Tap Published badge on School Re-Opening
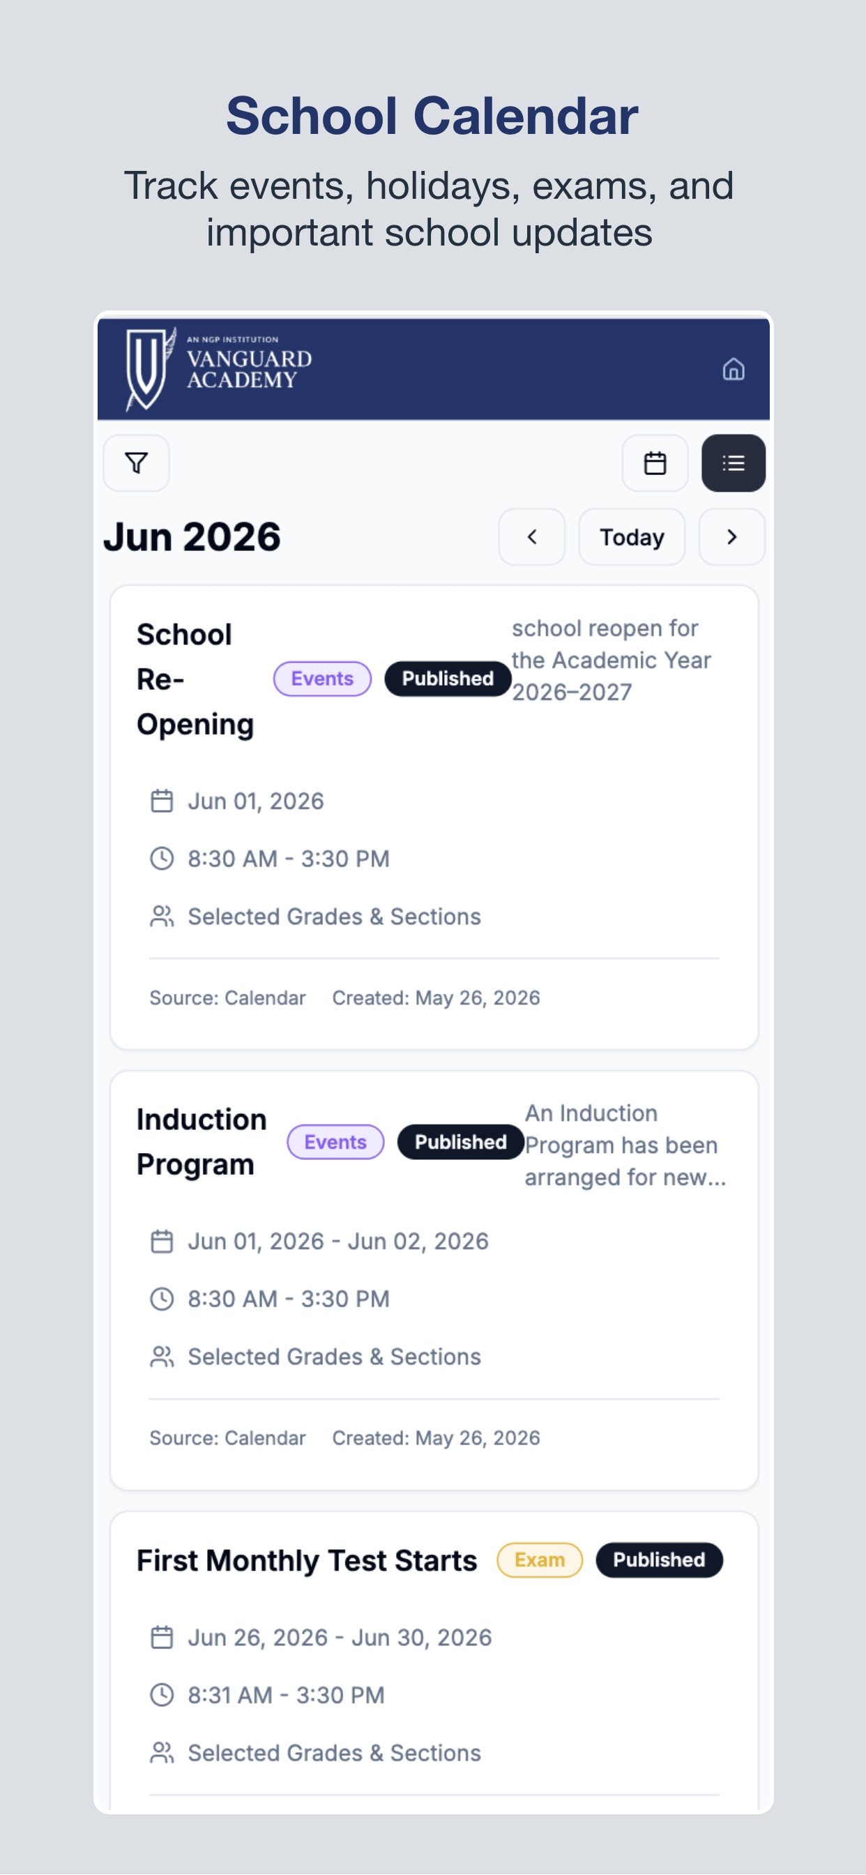866x1875 pixels. (448, 679)
